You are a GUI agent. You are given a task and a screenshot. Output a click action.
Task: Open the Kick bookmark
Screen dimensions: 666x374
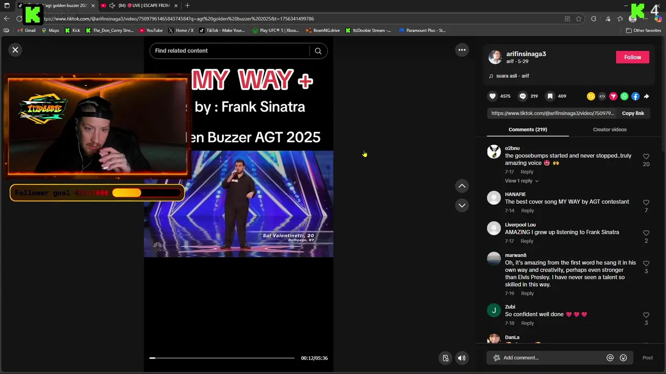click(72, 30)
